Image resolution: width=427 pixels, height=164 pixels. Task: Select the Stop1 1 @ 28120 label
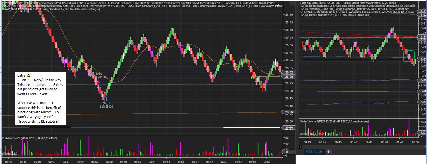pos(107,105)
